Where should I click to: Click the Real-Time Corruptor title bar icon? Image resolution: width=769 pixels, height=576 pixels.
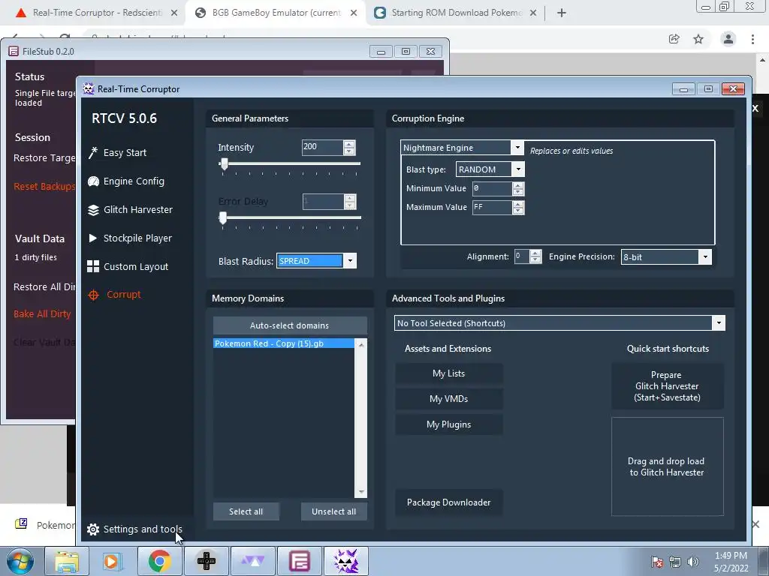click(x=89, y=88)
